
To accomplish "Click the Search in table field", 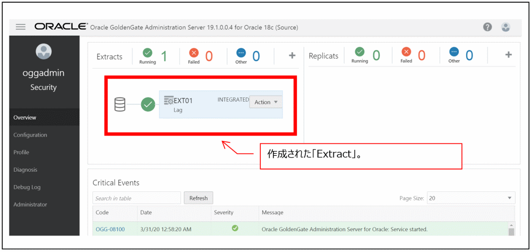I will pos(136,198).
